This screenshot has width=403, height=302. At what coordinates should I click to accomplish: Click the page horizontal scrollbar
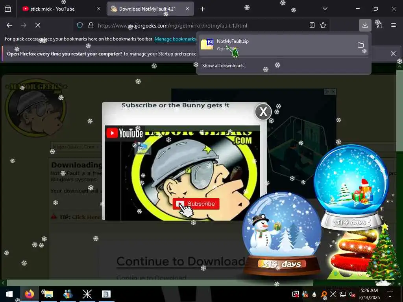pos(160,283)
